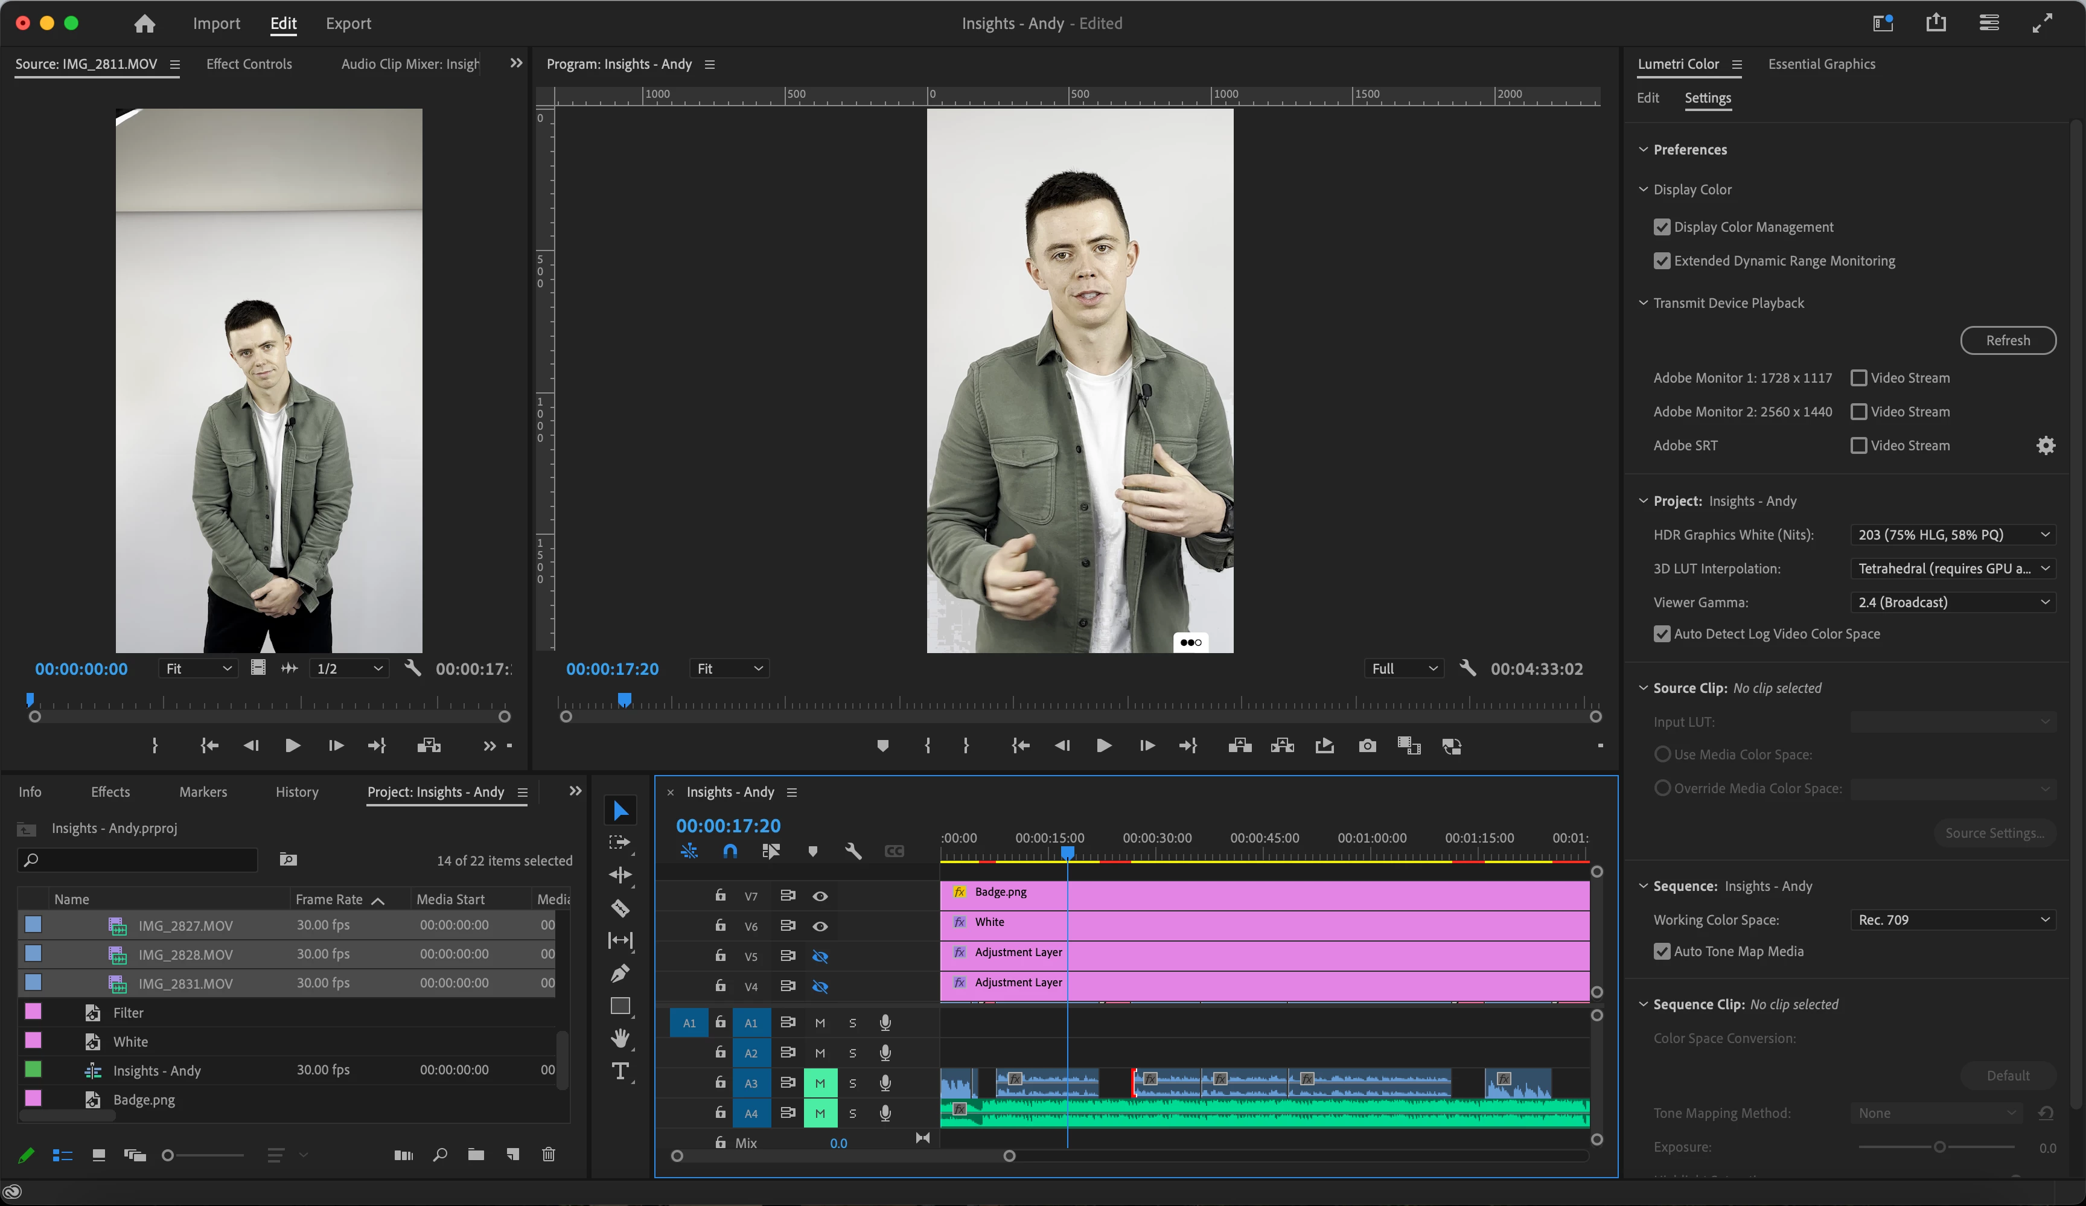
Task: Click the Refresh button
Action: [2008, 340]
